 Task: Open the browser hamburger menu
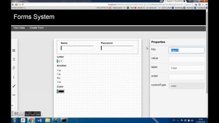[x=13, y=4]
